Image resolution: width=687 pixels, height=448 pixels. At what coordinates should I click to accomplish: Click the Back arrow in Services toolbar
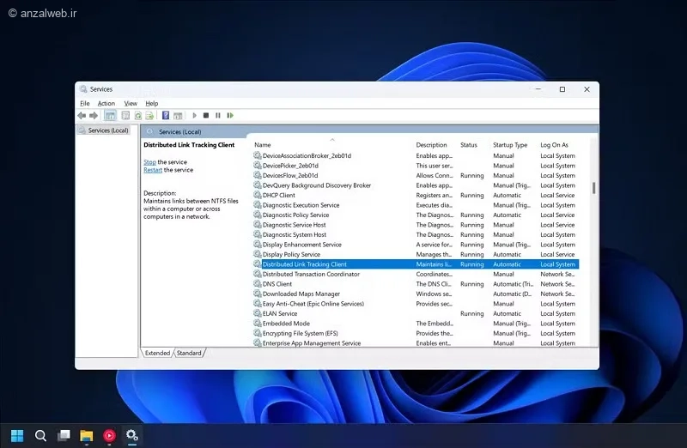click(82, 116)
